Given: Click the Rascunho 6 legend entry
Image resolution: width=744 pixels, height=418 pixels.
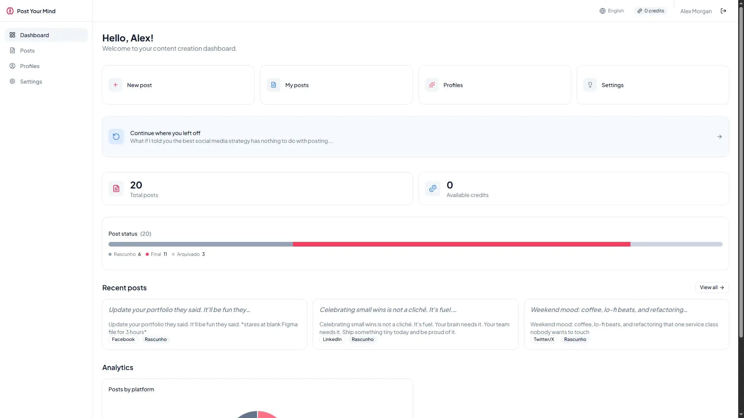Looking at the screenshot, I should coord(125,254).
